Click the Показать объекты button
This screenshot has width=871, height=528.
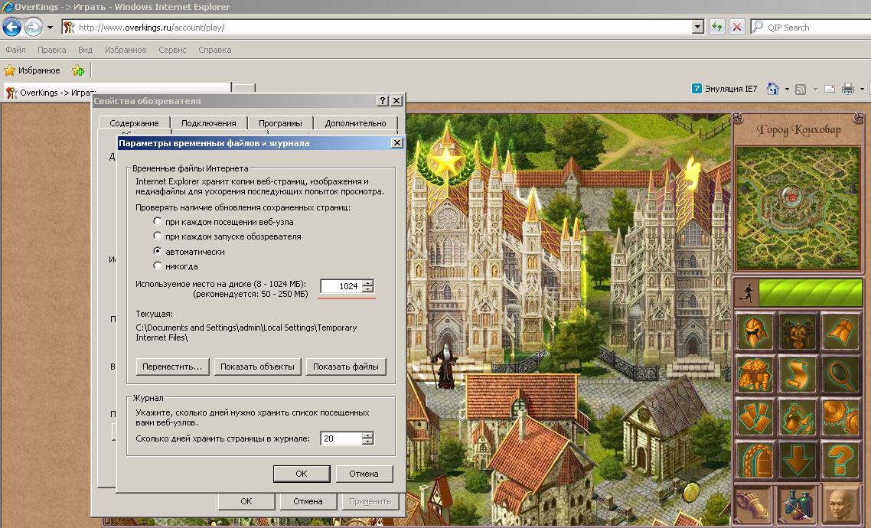[257, 367]
